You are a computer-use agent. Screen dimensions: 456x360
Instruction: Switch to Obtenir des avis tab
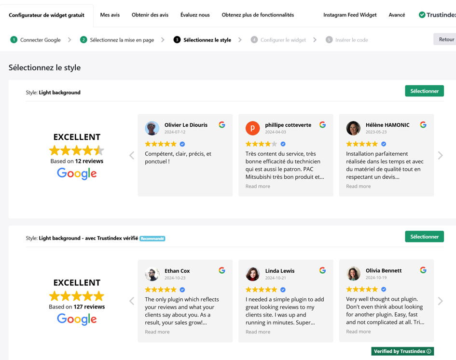150,15
